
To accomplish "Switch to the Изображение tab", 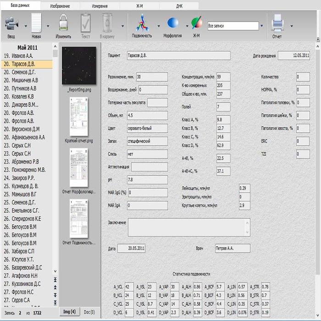I will coord(60,6).
